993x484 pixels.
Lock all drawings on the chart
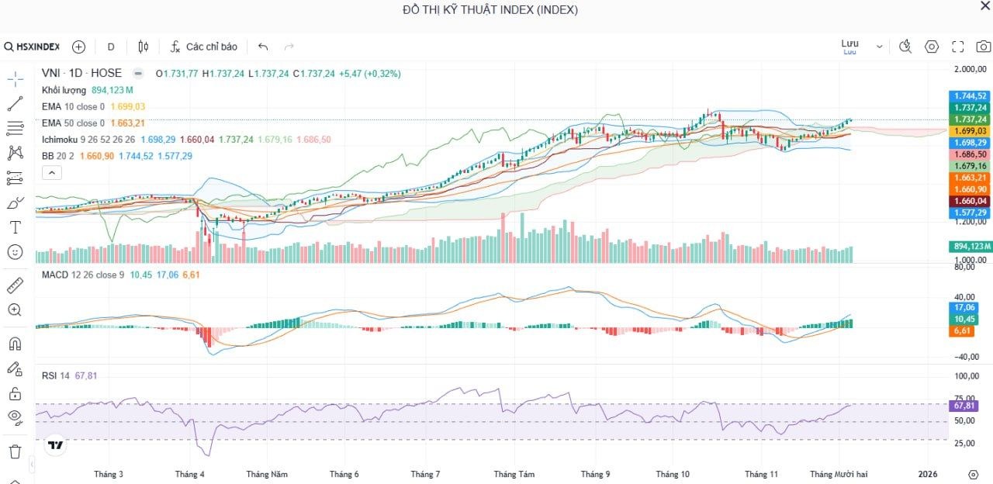coord(16,393)
